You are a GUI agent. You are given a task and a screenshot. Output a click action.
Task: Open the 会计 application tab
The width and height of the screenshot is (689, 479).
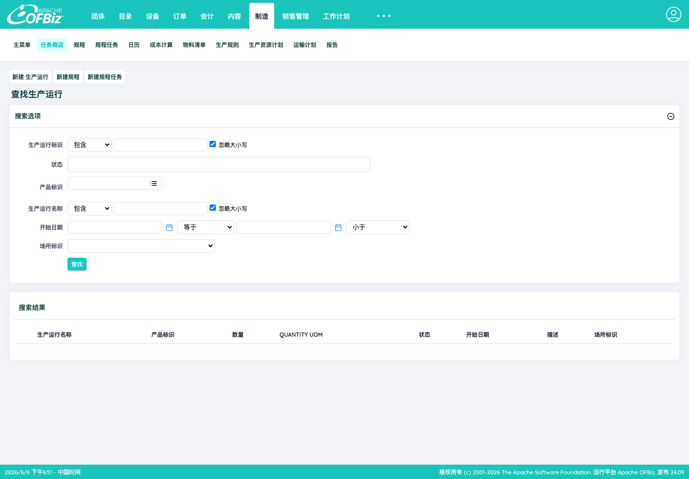click(207, 16)
